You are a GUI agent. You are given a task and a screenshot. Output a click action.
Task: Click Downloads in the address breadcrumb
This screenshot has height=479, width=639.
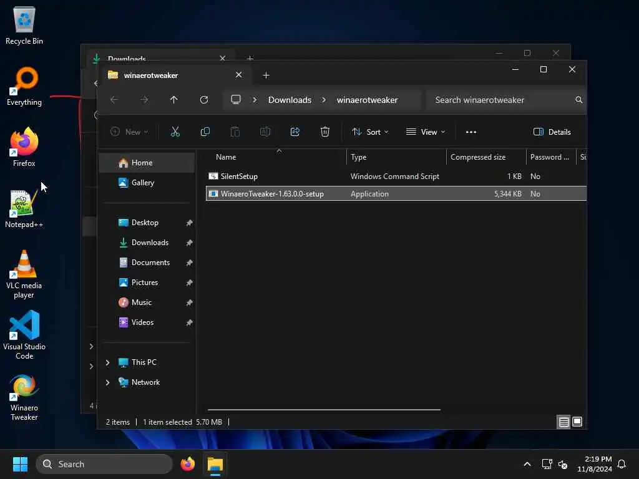pyautogui.click(x=290, y=100)
